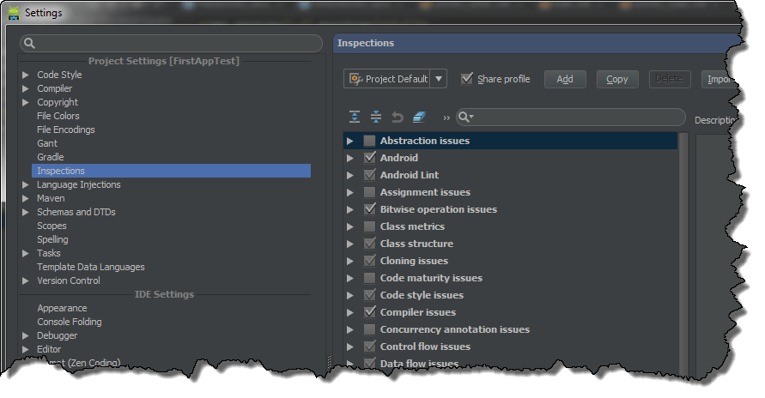Select the Control flow issues label
Screen dimensions: 765x398
point(425,347)
